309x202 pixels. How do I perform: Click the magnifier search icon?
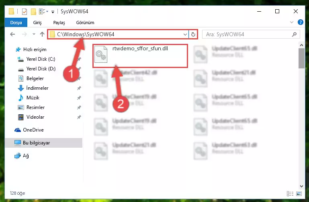click(294, 34)
